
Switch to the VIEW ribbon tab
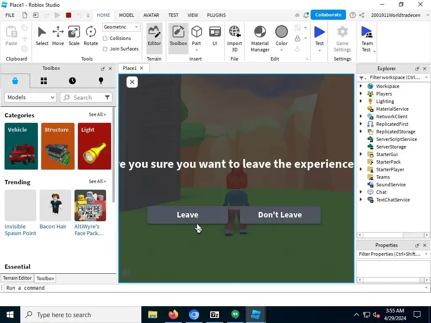(193, 15)
